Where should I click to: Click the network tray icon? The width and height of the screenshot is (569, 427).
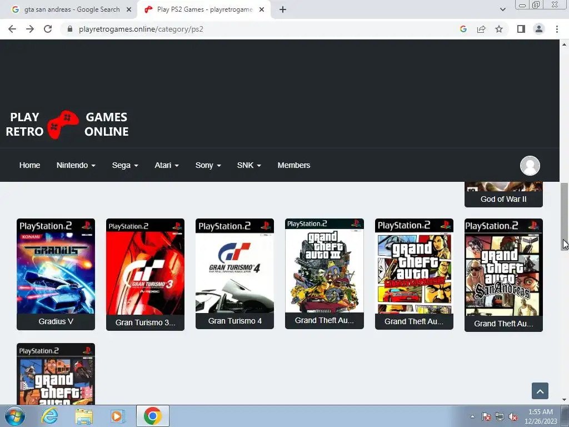click(x=500, y=416)
